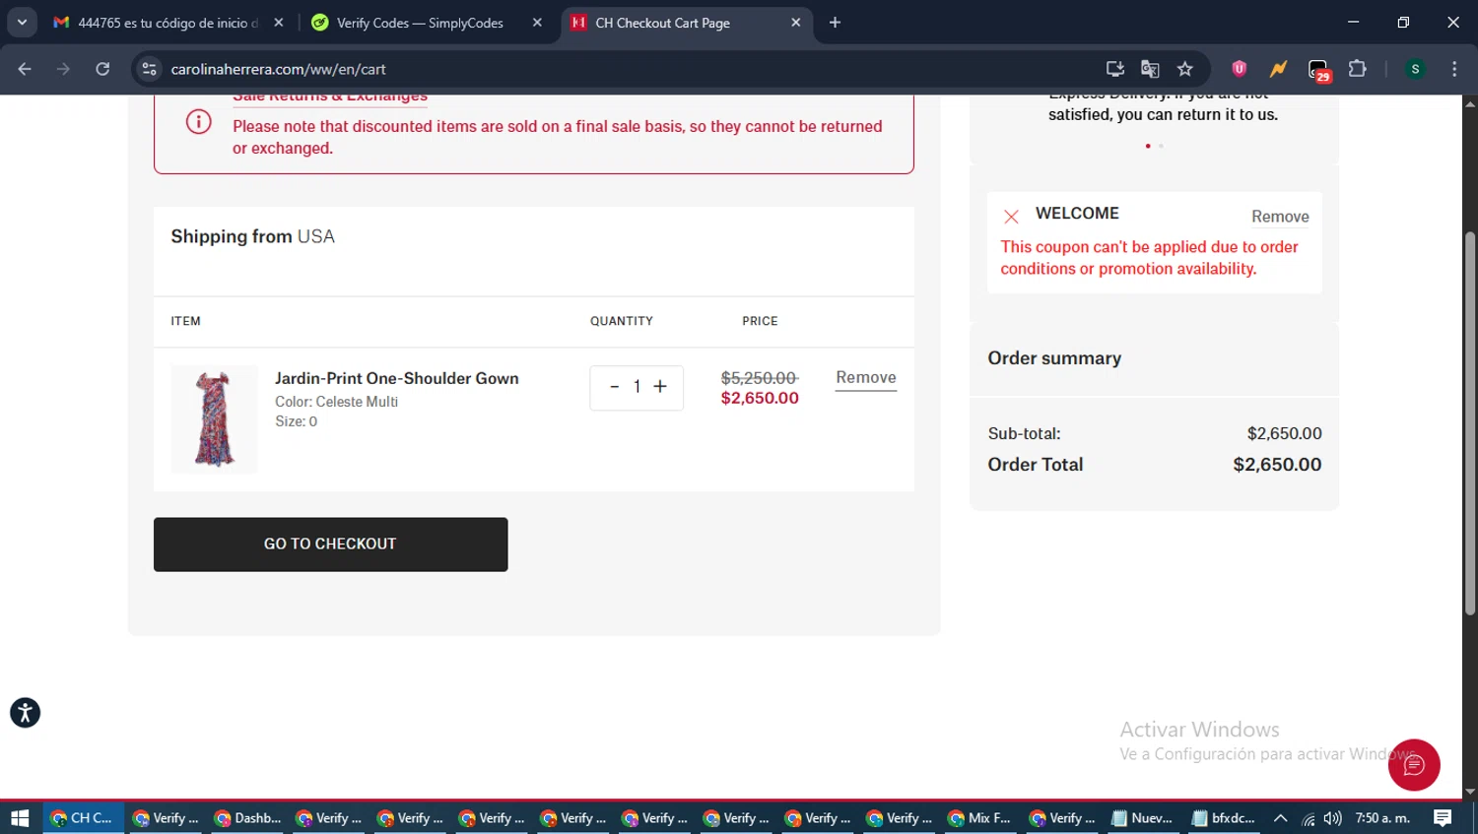Image resolution: width=1478 pixels, height=834 pixels.
Task: Reload the cart page
Action: pyautogui.click(x=102, y=69)
